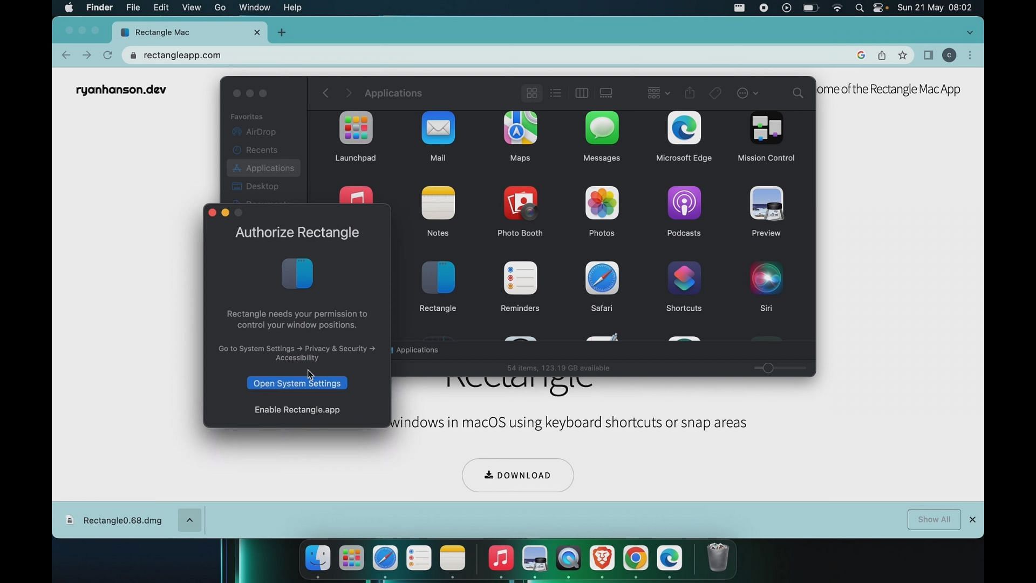The height and width of the screenshot is (583, 1036).
Task: Click forward navigation arrow in Finder
Action: click(x=348, y=92)
